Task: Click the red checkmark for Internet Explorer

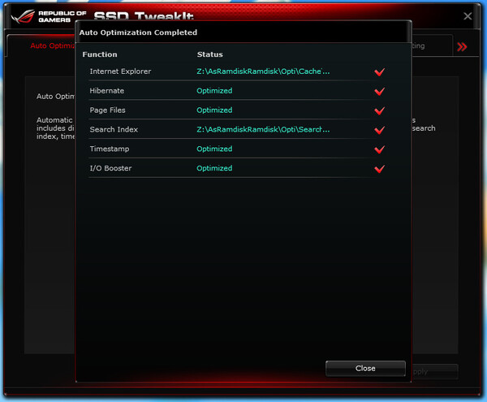Action: click(379, 71)
